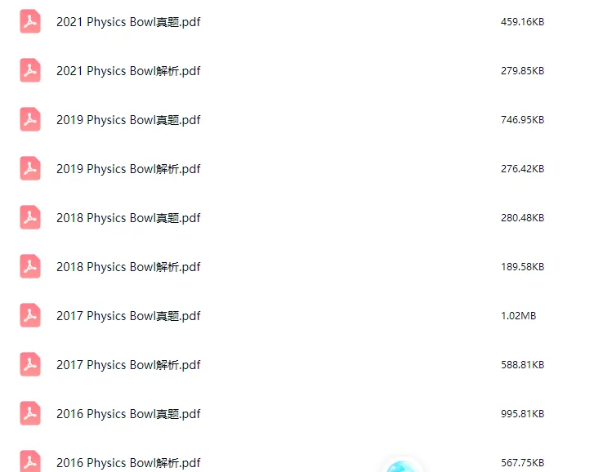Click PDF icon for 2018 Physics Bowl真题.pdf

tap(30, 217)
